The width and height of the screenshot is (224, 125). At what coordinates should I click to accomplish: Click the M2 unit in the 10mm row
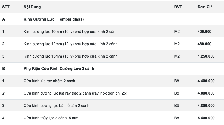pyautogui.click(x=177, y=32)
